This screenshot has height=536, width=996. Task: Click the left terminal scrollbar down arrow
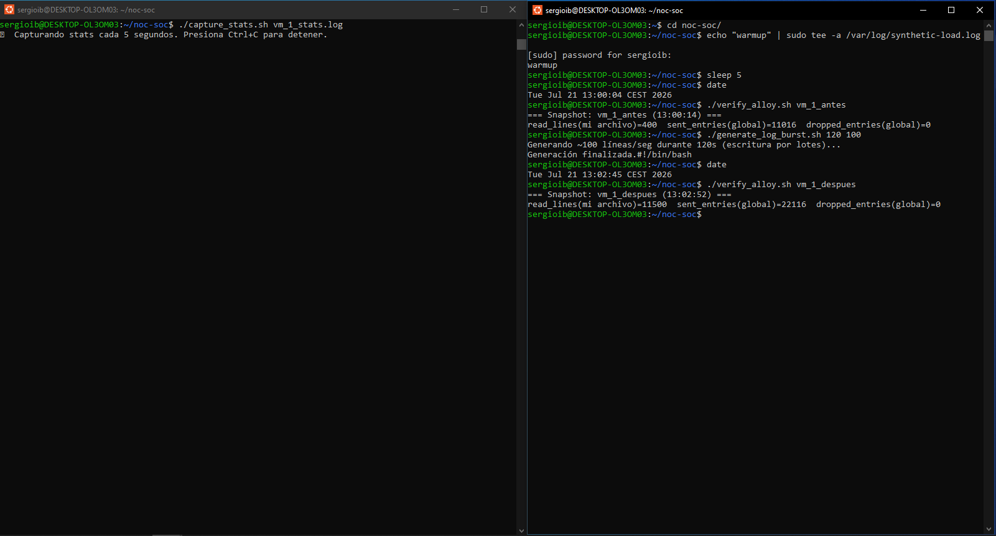click(x=521, y=530)
